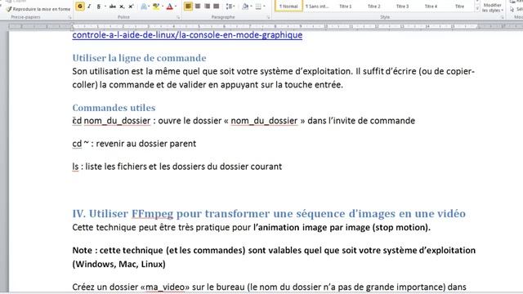Apply the Titre style
This screenshot has height=294, width=523.
pyautogui.click(x=459, y=6)
